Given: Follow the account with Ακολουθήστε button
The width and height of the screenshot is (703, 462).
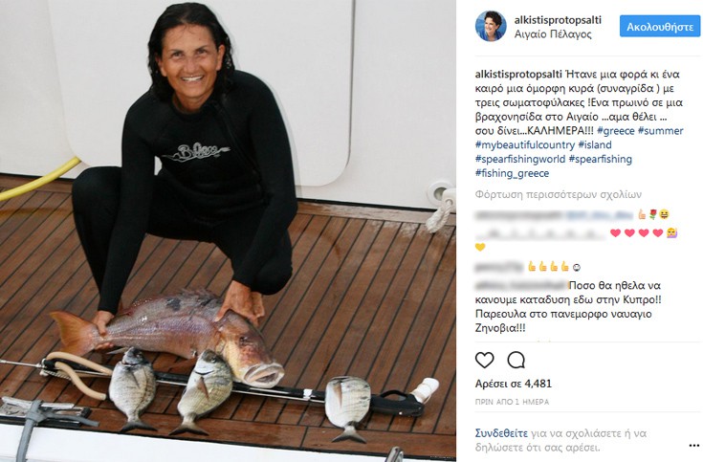Looking at the screenshot, I should tap(660, 27).
